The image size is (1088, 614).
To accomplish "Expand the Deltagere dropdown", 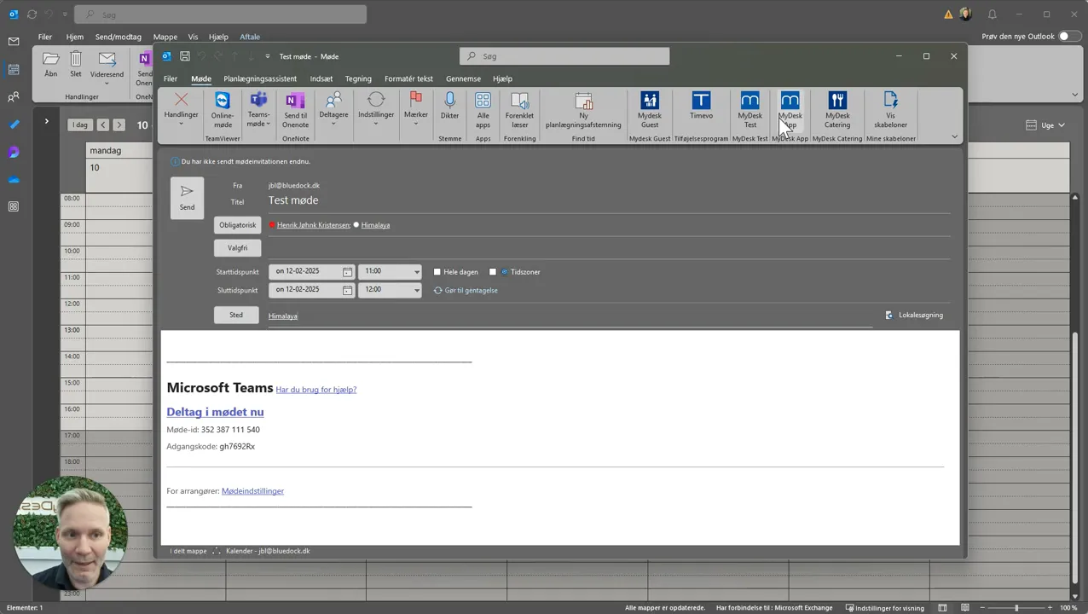I will [x=333, y=110].
